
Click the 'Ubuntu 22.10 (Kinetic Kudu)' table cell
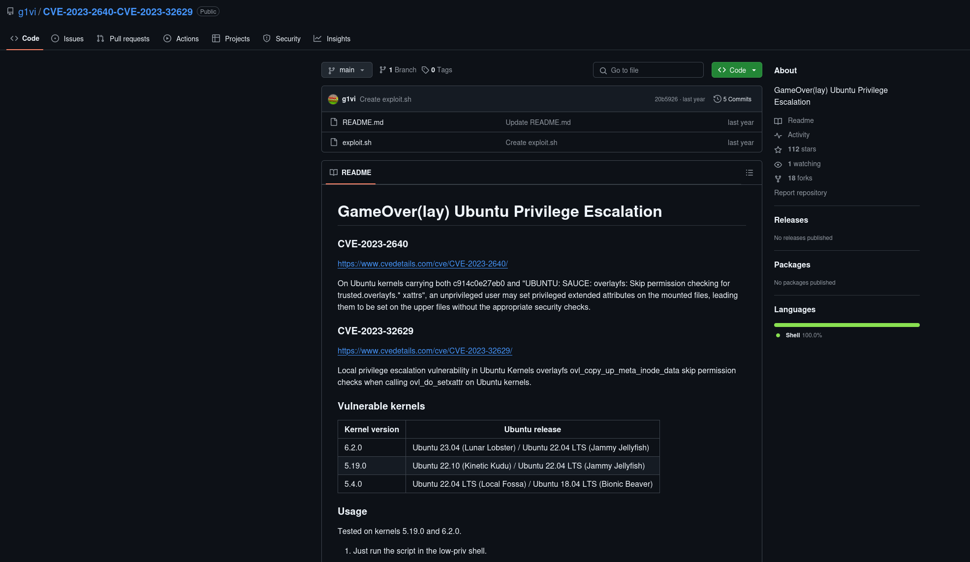[x=532, y=466]
